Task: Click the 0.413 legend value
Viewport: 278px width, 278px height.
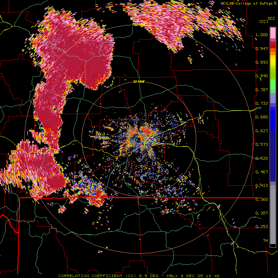Action: click(262, 186)
